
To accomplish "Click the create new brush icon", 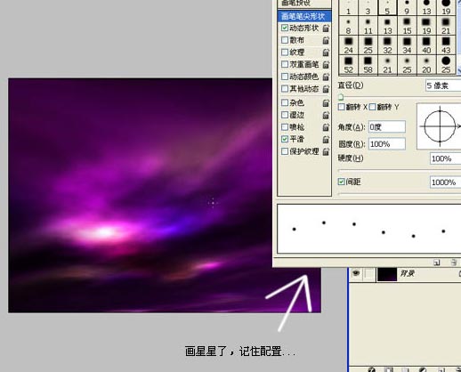I will (x=437, y=263).
